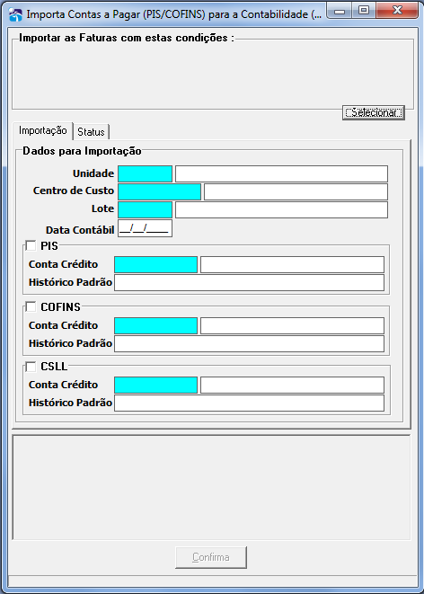Viewport: 424px width, 594px height.
Task: Click the Confirma button
Action: click(x=211, y=557)
